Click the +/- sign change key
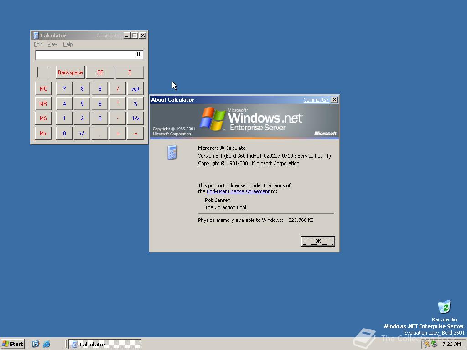This screenshot has height=350, width=467. [x=82, y=134]
